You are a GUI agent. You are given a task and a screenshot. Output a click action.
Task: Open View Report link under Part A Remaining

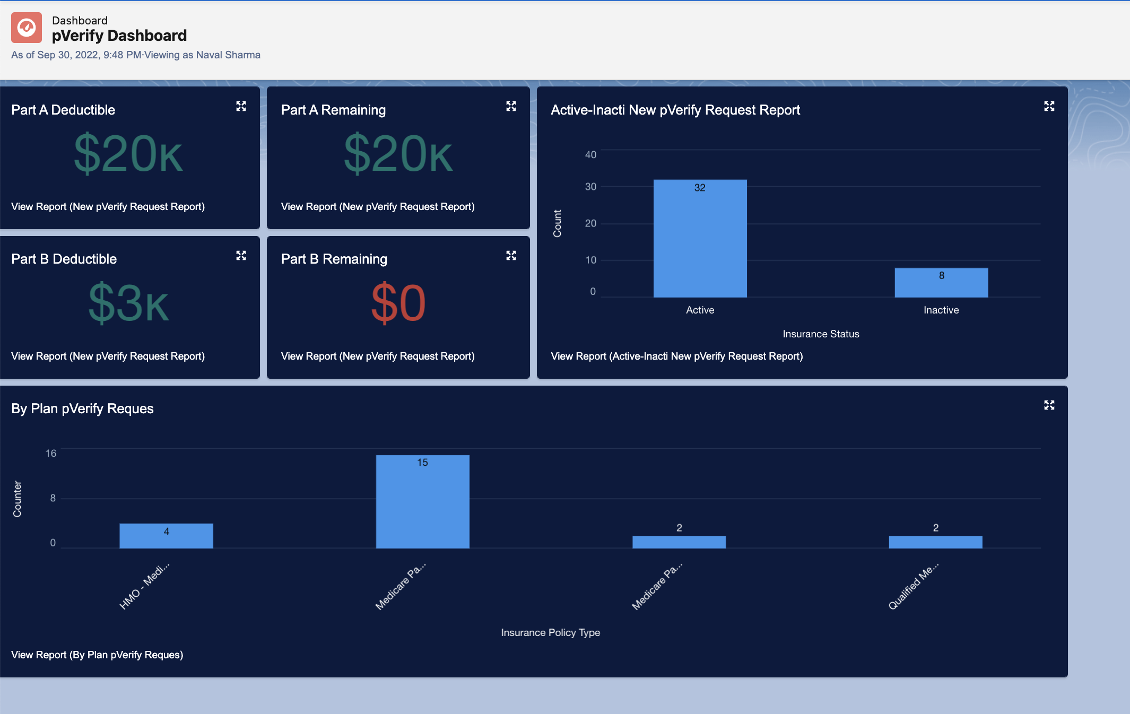[x=378, y=207]
